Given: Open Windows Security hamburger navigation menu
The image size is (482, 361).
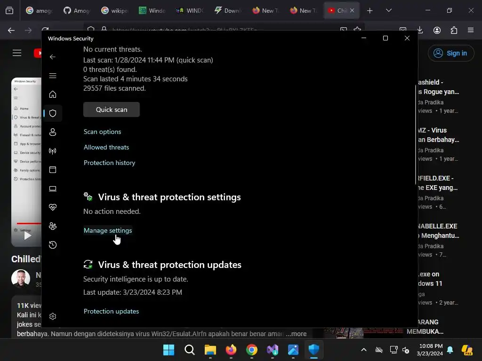Looking at the screenshot, I should [53, 76].
